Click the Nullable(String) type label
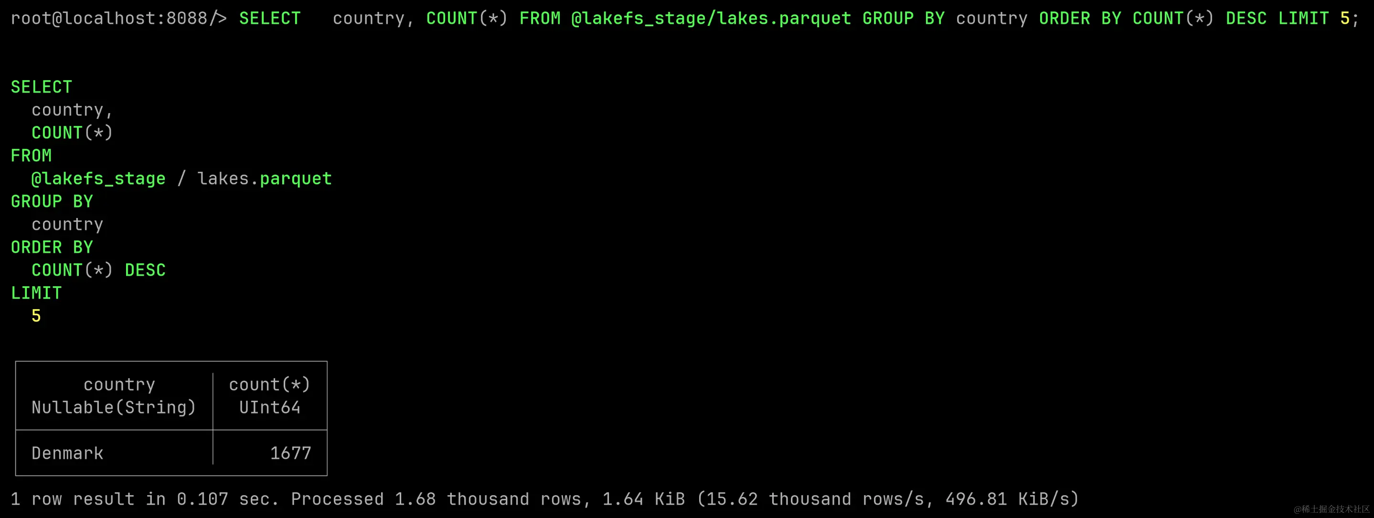 coord(114,408)
